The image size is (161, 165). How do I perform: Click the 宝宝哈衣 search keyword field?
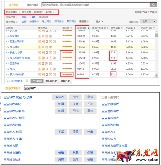pyautogui.click(x=92, y=88)
